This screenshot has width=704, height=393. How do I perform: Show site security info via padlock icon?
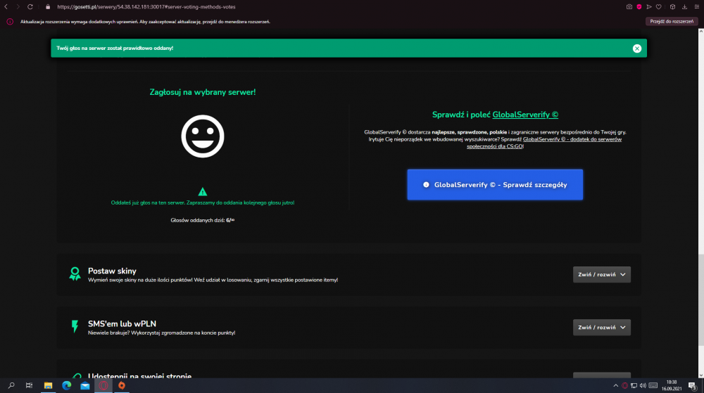[x=48, y=7]
